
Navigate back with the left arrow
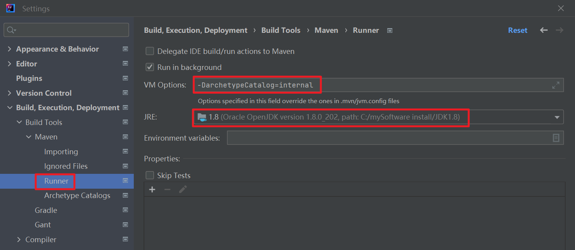coord(544,30)
